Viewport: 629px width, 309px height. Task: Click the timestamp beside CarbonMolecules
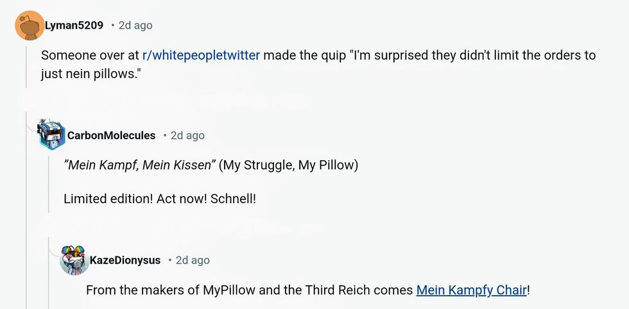tap(187, 135)
